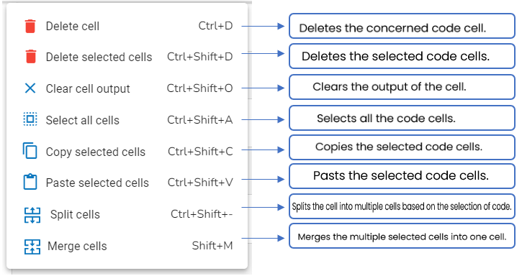Click the Shift+M shortcut text
The width and height of the screenshot is (522, 276).
pos(212,246)
